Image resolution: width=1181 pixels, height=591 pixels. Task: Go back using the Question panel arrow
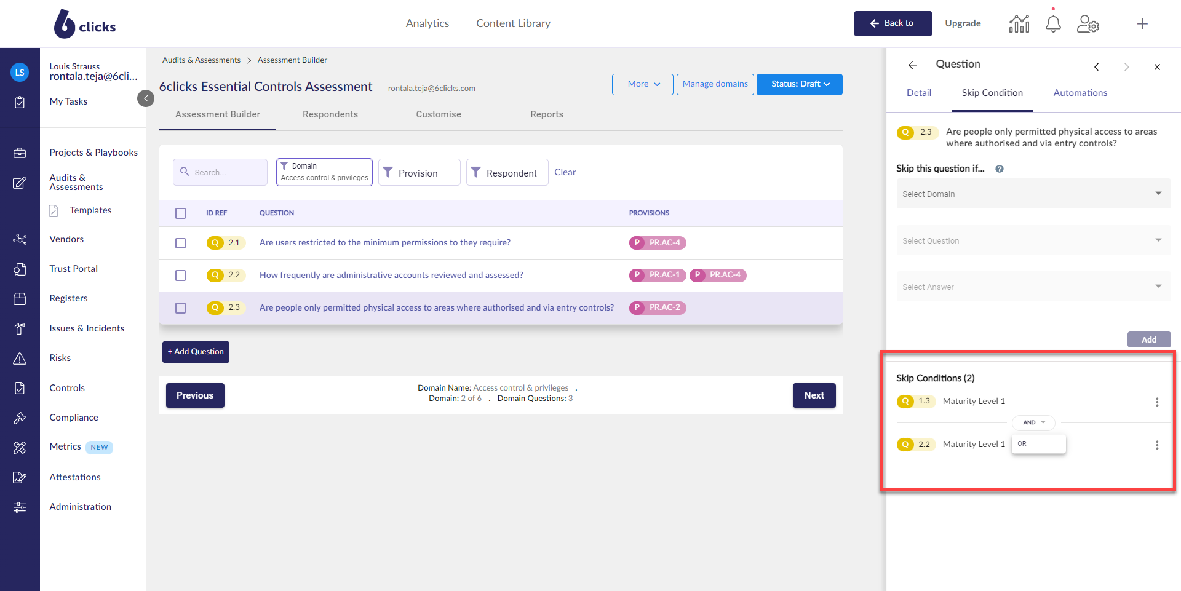(x=913, y=65)
